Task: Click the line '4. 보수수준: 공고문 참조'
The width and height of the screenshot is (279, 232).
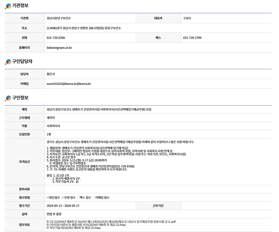Action: (61, 157)
